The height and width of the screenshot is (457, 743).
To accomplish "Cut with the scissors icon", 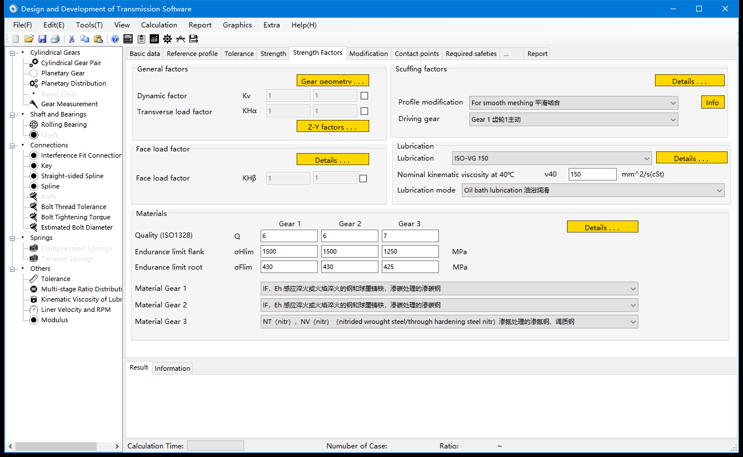I will [72, 39].
